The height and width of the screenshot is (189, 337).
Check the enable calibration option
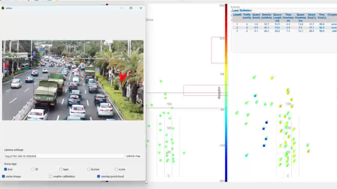[51, 176]
